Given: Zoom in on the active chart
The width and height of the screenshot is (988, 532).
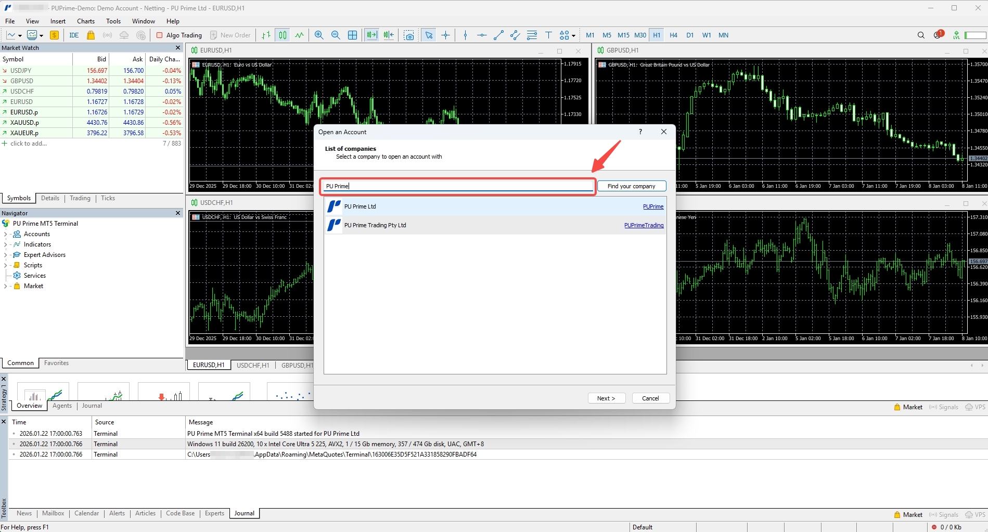Looking at the screenshot, I should [319, 35].
